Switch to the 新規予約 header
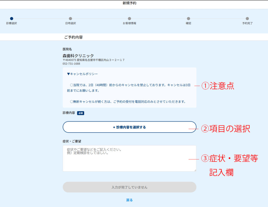This screenshot has width=268, height=207. pos(129,3)
